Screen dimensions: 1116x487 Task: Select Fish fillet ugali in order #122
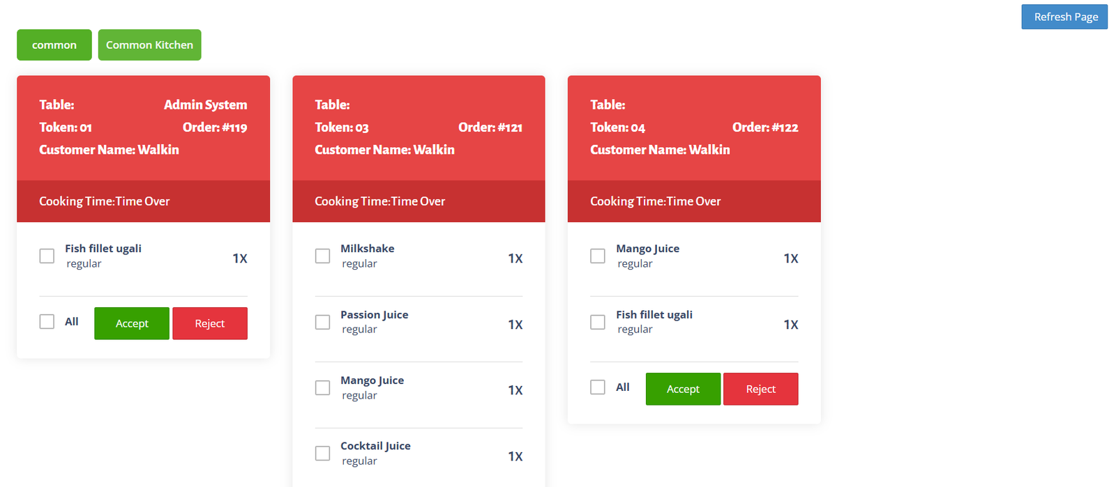(598, 323)
